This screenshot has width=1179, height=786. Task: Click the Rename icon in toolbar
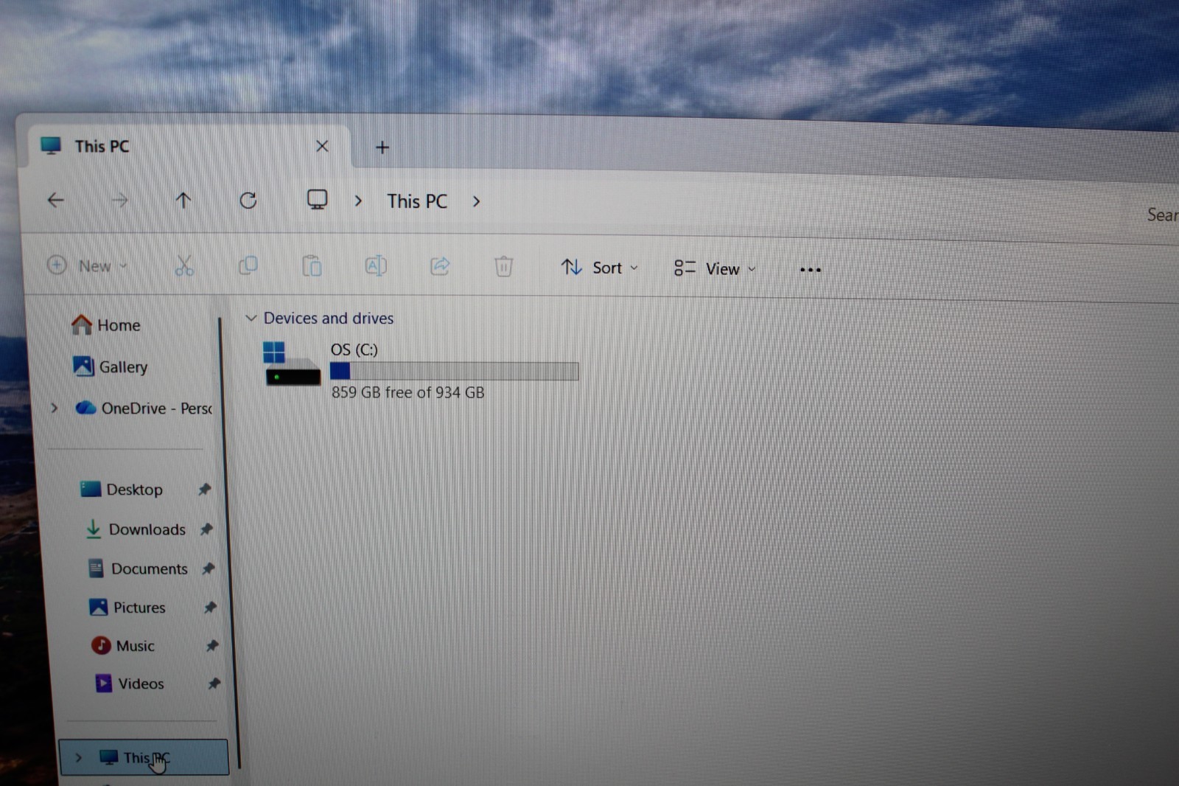click(376, 265)
